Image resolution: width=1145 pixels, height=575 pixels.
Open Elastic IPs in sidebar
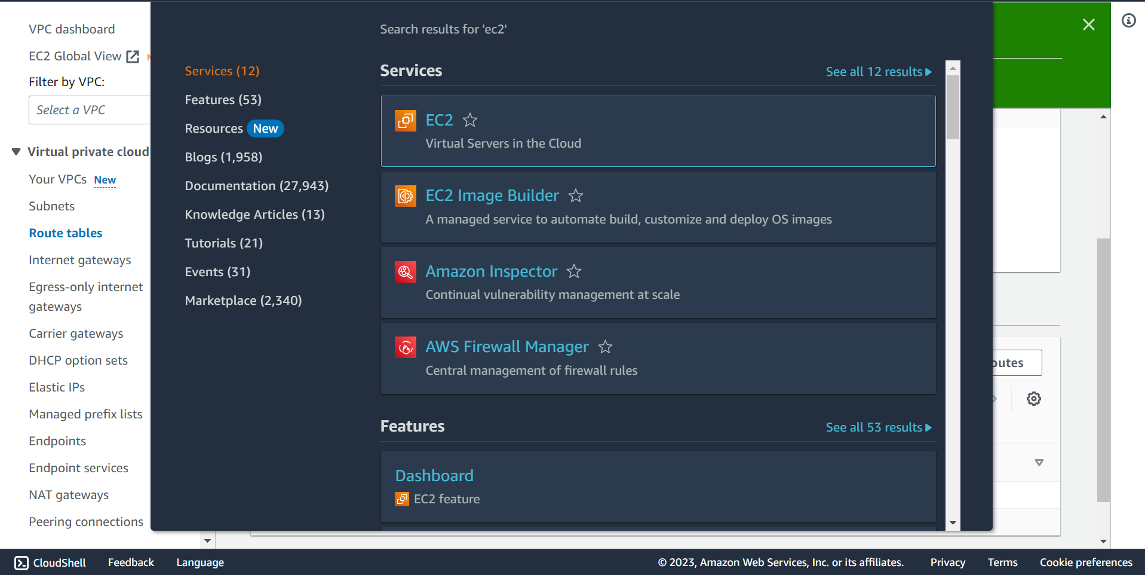click(x=57, y=387)
